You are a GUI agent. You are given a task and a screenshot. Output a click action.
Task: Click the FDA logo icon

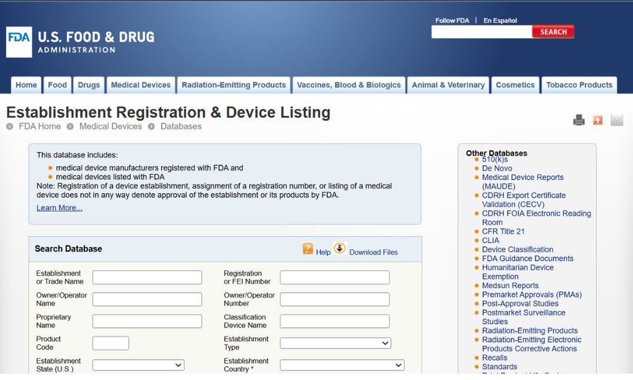[x=19, y=42]
